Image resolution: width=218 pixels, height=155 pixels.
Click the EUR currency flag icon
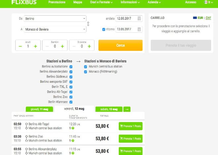(195, 18)
